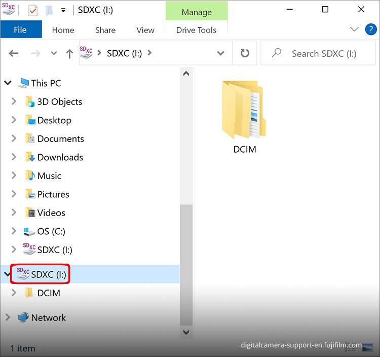Expand the OS (C:) drive node
The image size is (380, 357).
14,231
